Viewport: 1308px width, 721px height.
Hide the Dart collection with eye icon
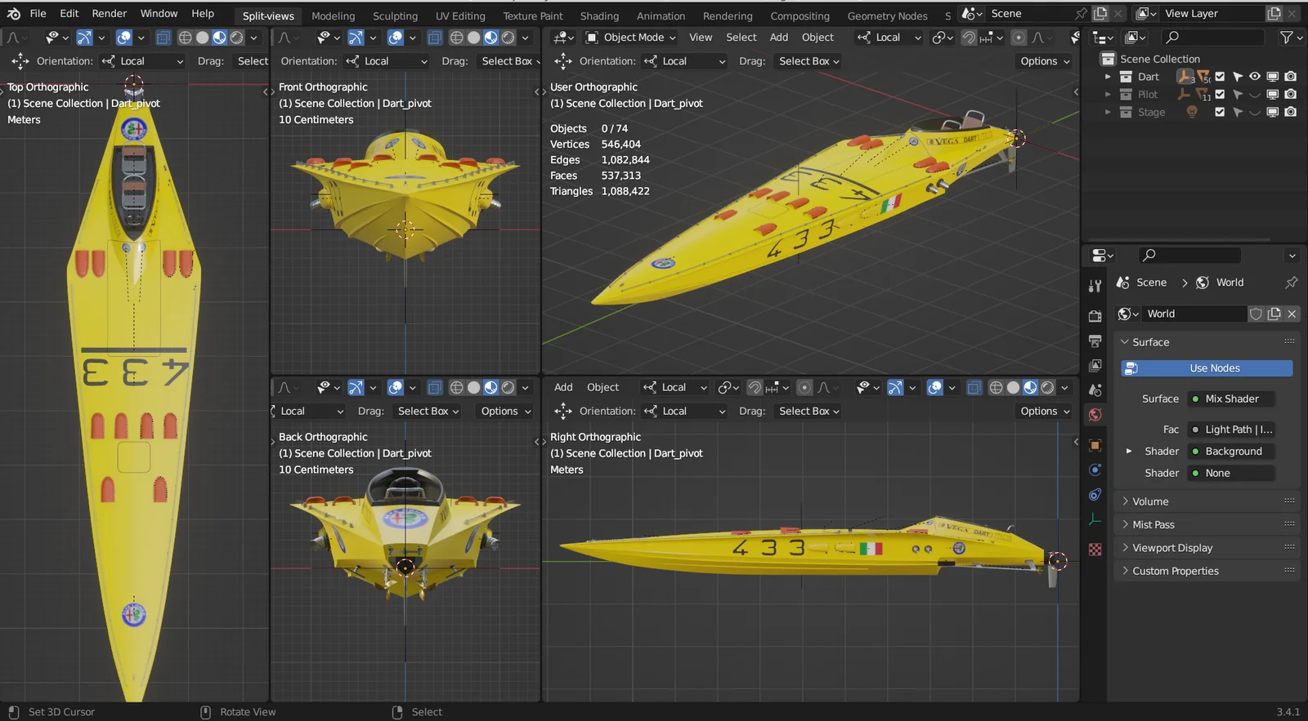(1255, 77)
